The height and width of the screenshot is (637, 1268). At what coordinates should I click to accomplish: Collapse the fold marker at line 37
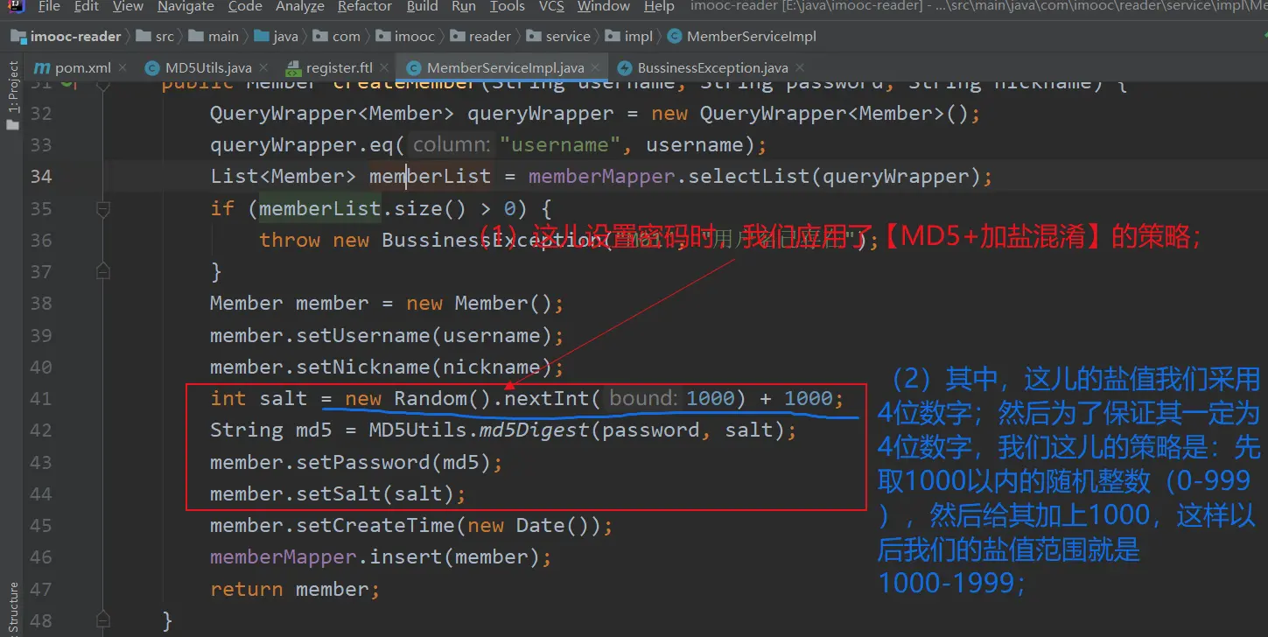point(103,272)
